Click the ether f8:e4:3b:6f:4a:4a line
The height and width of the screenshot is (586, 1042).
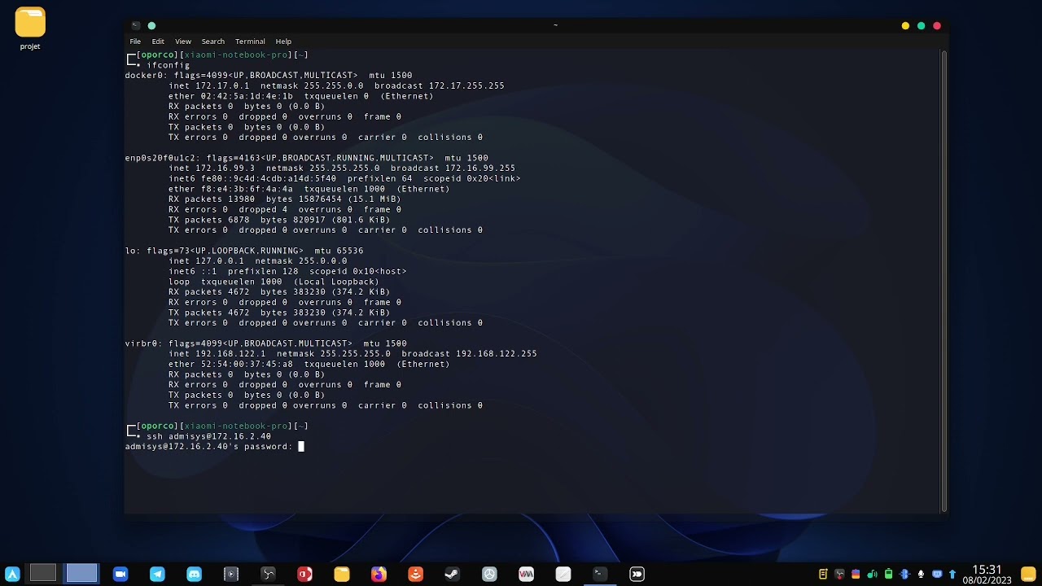(309, 189)
